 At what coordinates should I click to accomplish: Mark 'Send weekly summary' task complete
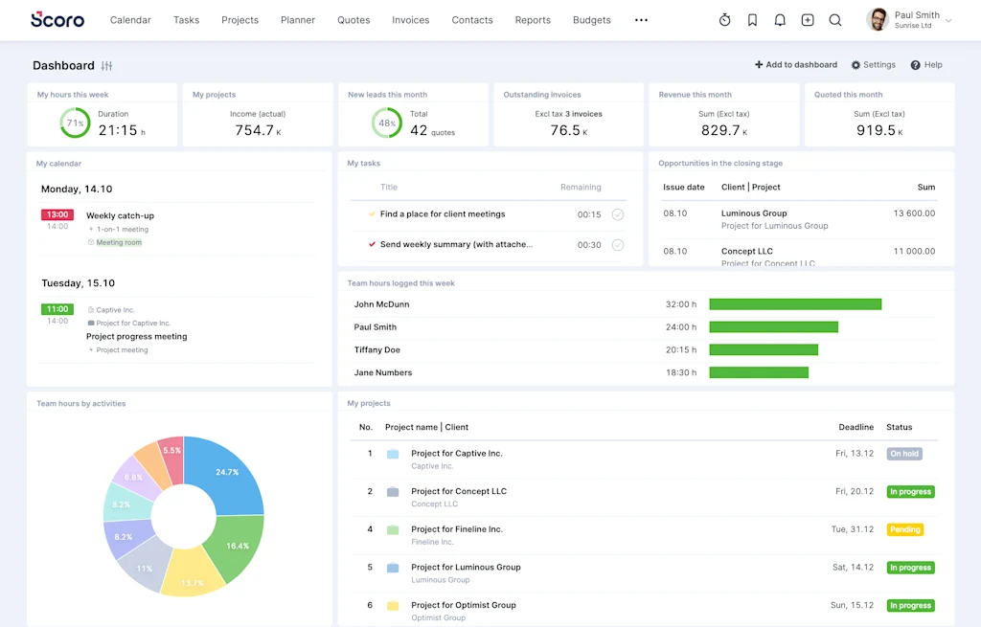618,245
